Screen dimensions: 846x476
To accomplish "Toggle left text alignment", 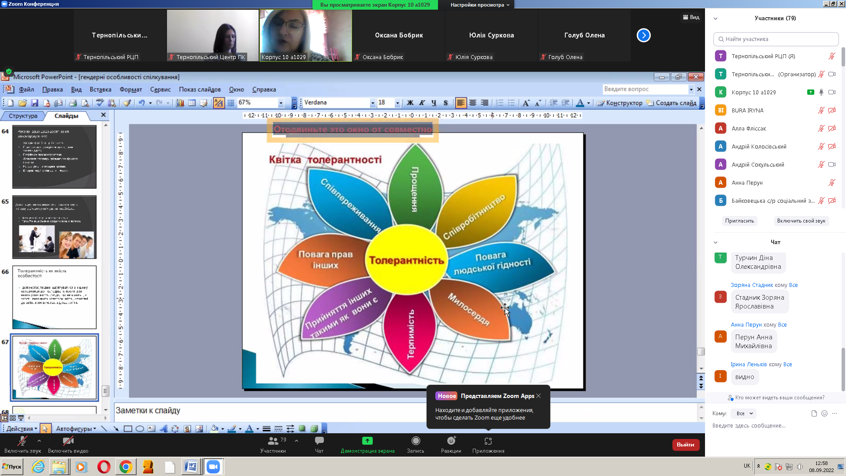I will pyautogui.click(x=461, y=103).
